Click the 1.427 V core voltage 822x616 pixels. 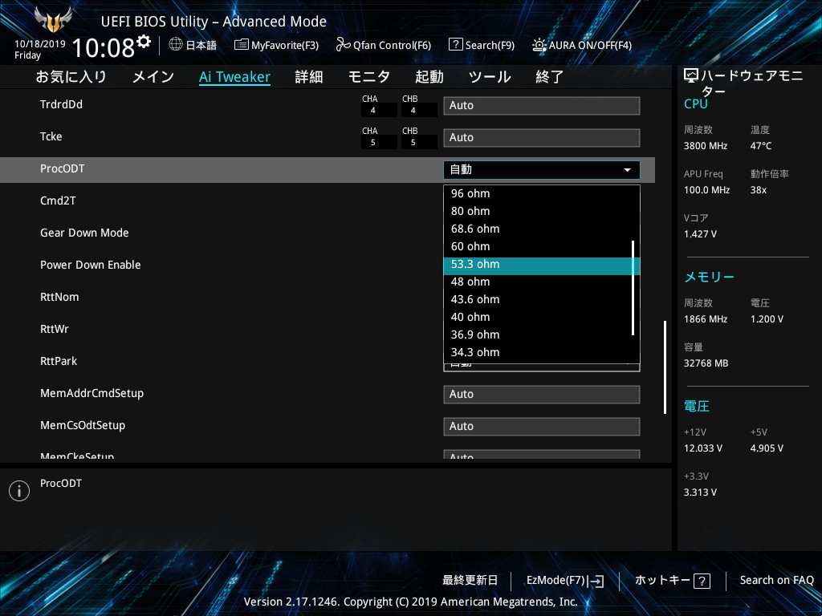(x=700, y=234)
